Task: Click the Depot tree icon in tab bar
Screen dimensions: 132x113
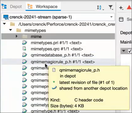Action: pyautogui.click(x=4, y=6)
